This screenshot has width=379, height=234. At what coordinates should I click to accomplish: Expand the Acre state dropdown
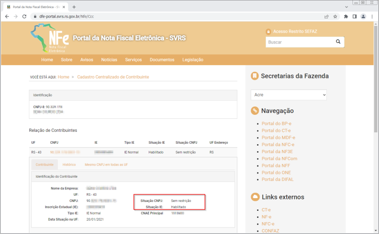pyautogui.click(x=289, y=95)
